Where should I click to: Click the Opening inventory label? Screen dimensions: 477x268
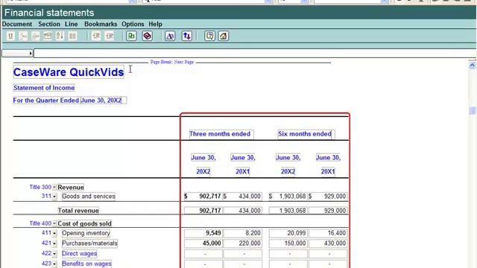pyautogui.click(x=86, y=233)
